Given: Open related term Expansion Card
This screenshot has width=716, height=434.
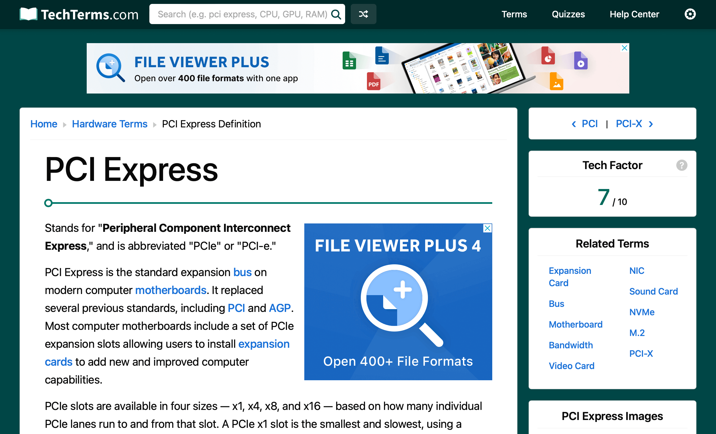Looking at the screenshot, I should coord(570,277).
